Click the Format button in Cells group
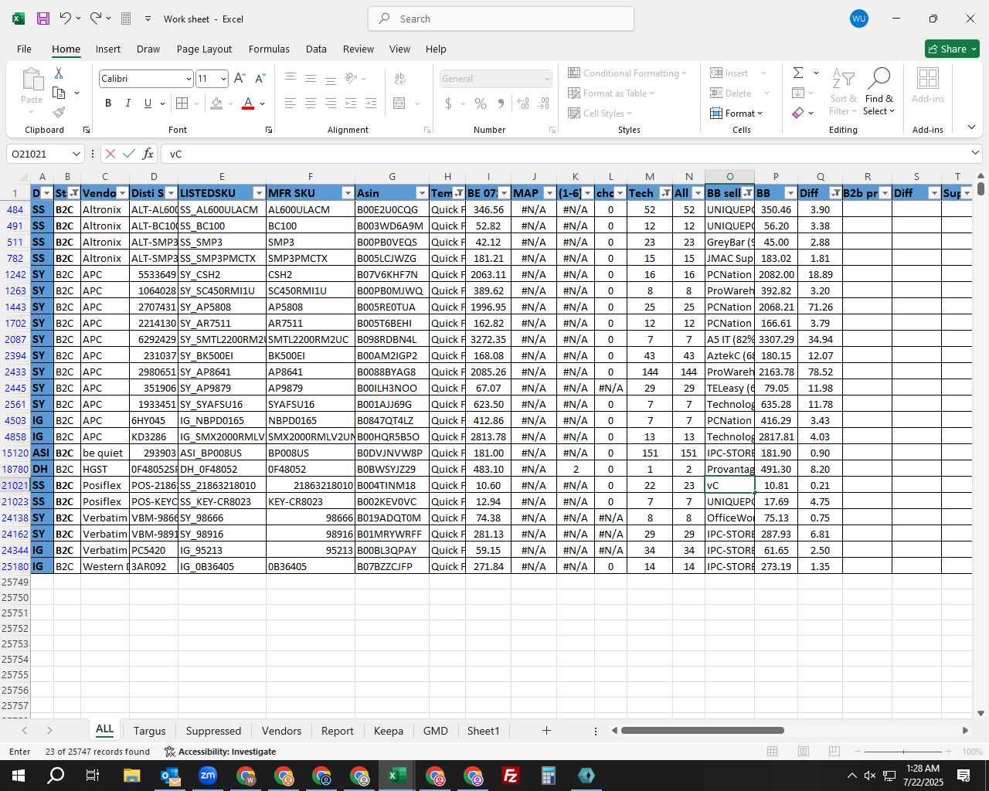Screen dimensions: 989x791 736,113
